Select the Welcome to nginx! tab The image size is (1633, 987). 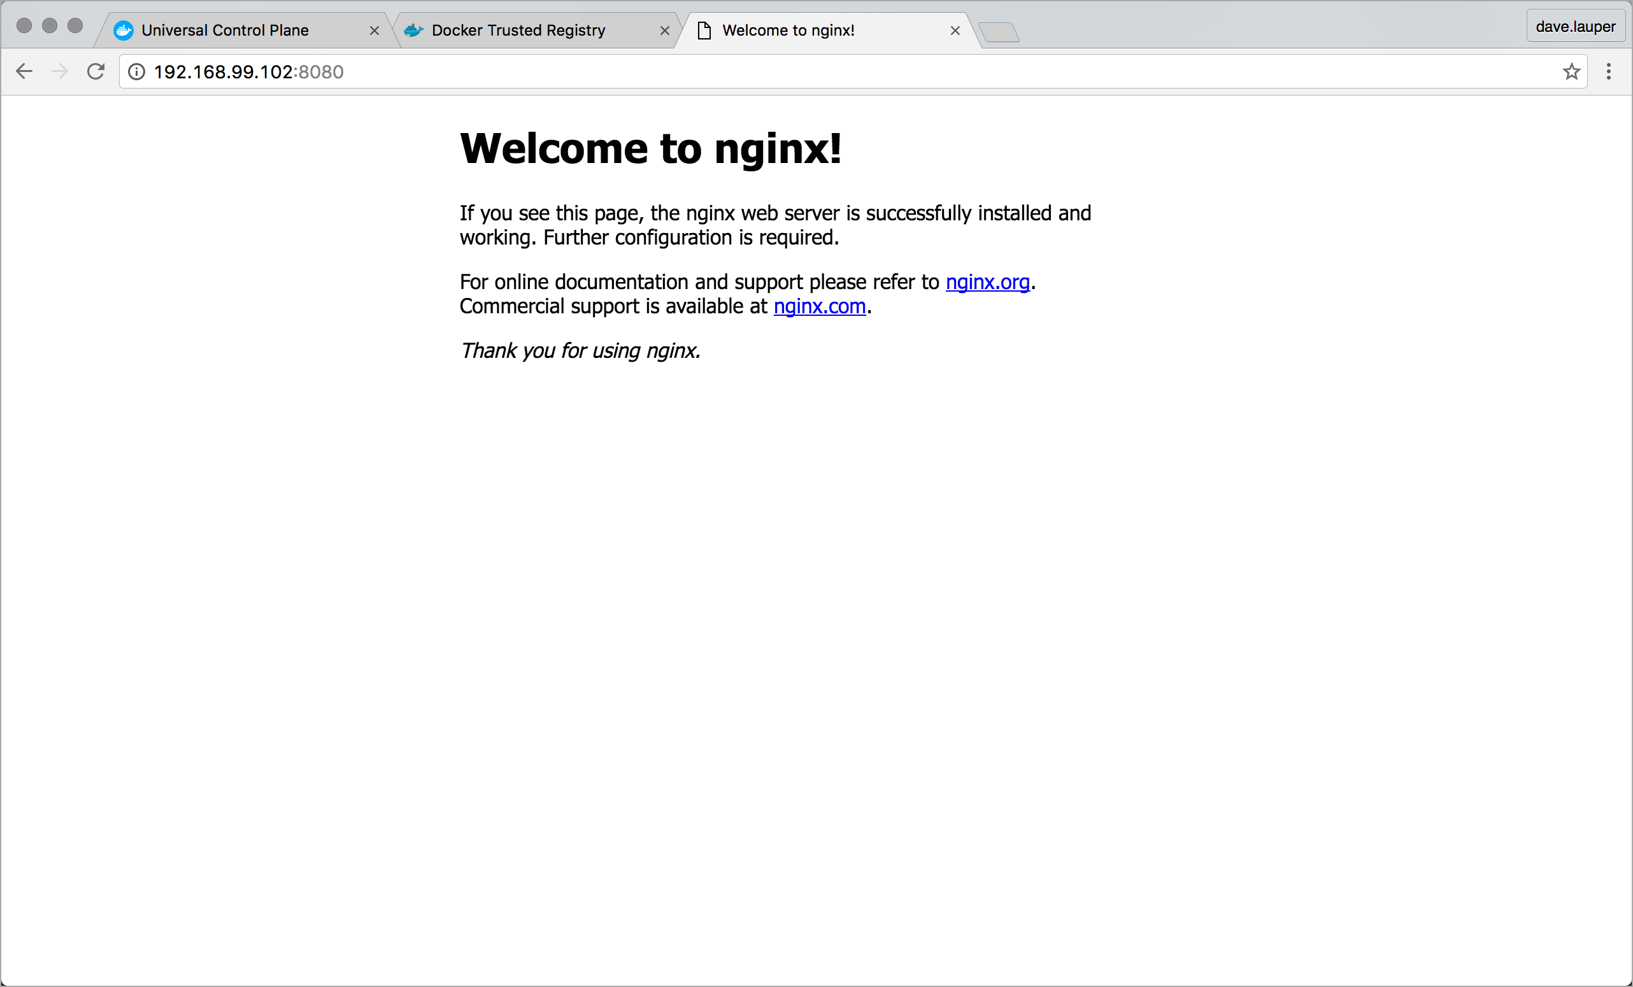788,31
